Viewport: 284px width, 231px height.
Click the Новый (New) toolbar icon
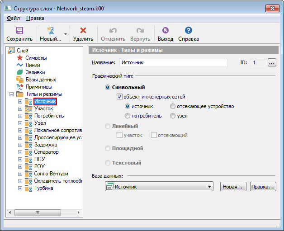(x=50, y=31)
